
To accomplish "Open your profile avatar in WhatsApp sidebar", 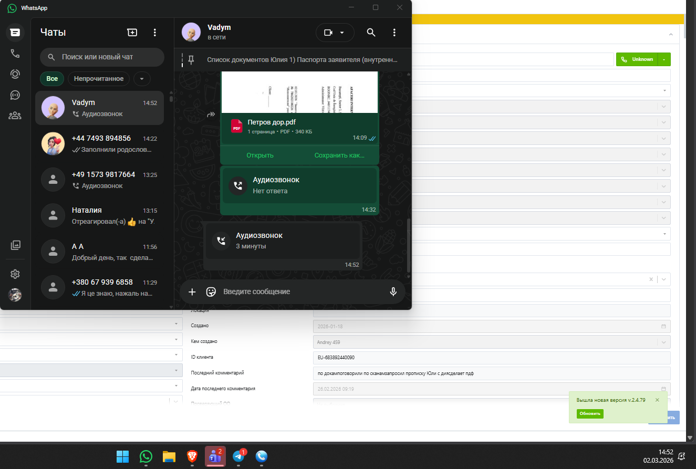I will (15, 295).
